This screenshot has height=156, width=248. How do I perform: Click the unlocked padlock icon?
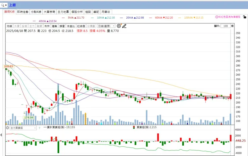[244, 17]
